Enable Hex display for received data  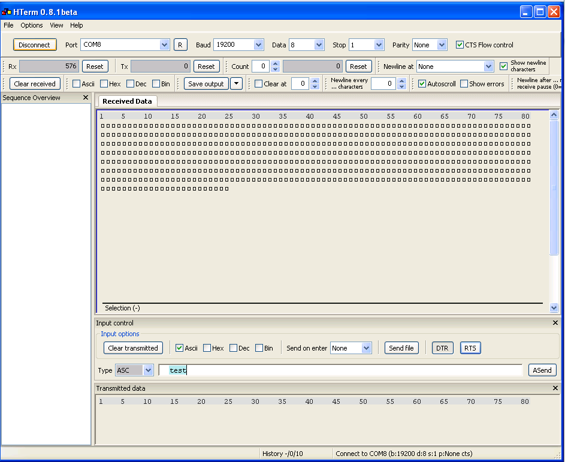pyautogui.click(x=104, y=84)
